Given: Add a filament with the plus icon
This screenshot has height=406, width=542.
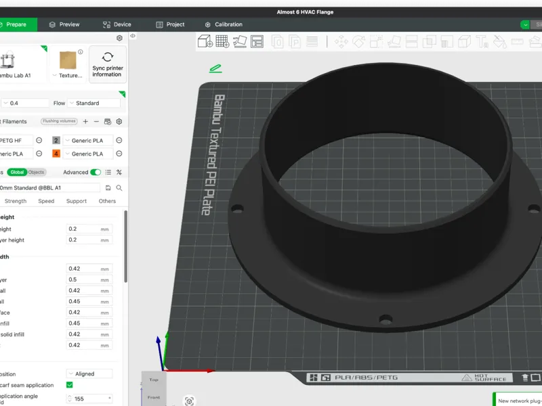Looking at the screenshot, I should click(85, 122).
